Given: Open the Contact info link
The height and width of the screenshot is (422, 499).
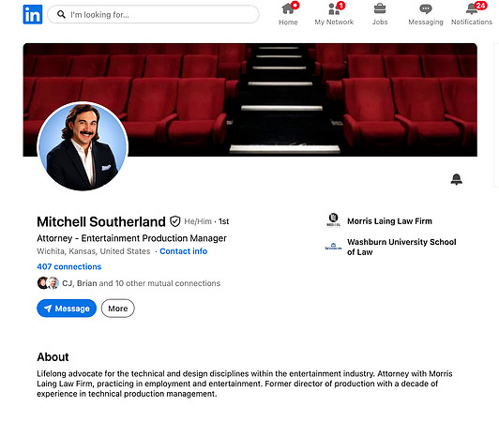Looking at the screenshot, I should (183, 251).
